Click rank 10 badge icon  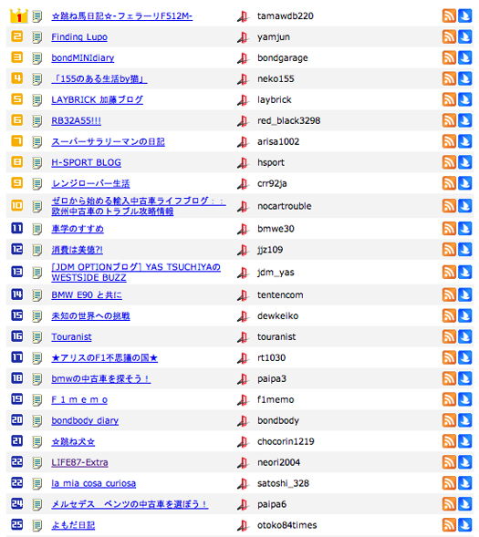(16, 205)
